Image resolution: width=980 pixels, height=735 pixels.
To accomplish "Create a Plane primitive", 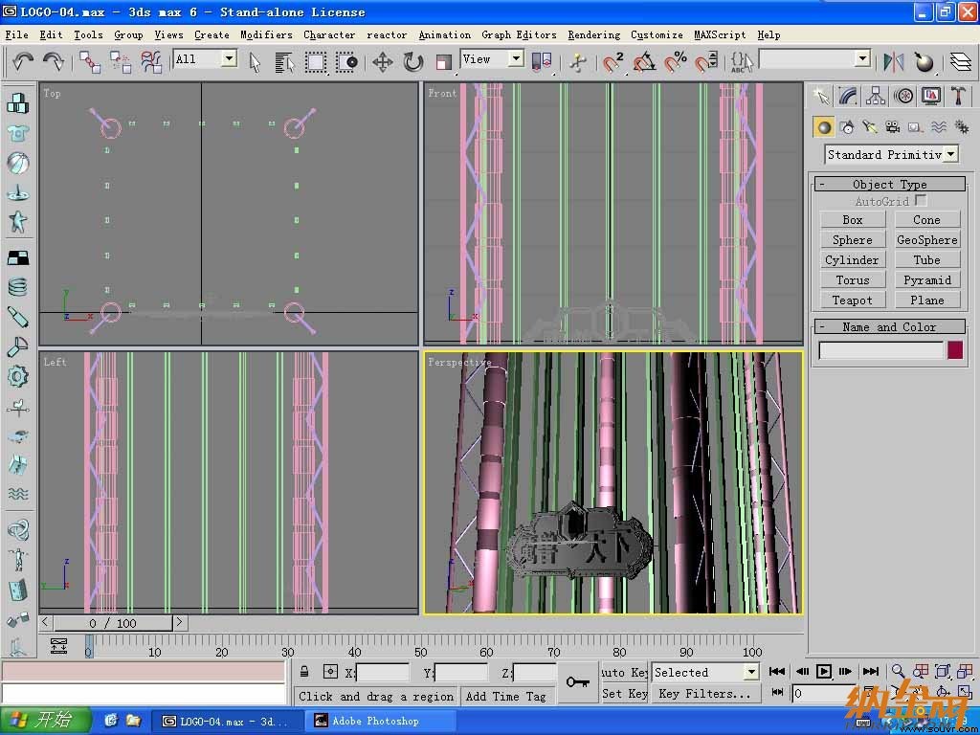I will click(x=926, y=300).
